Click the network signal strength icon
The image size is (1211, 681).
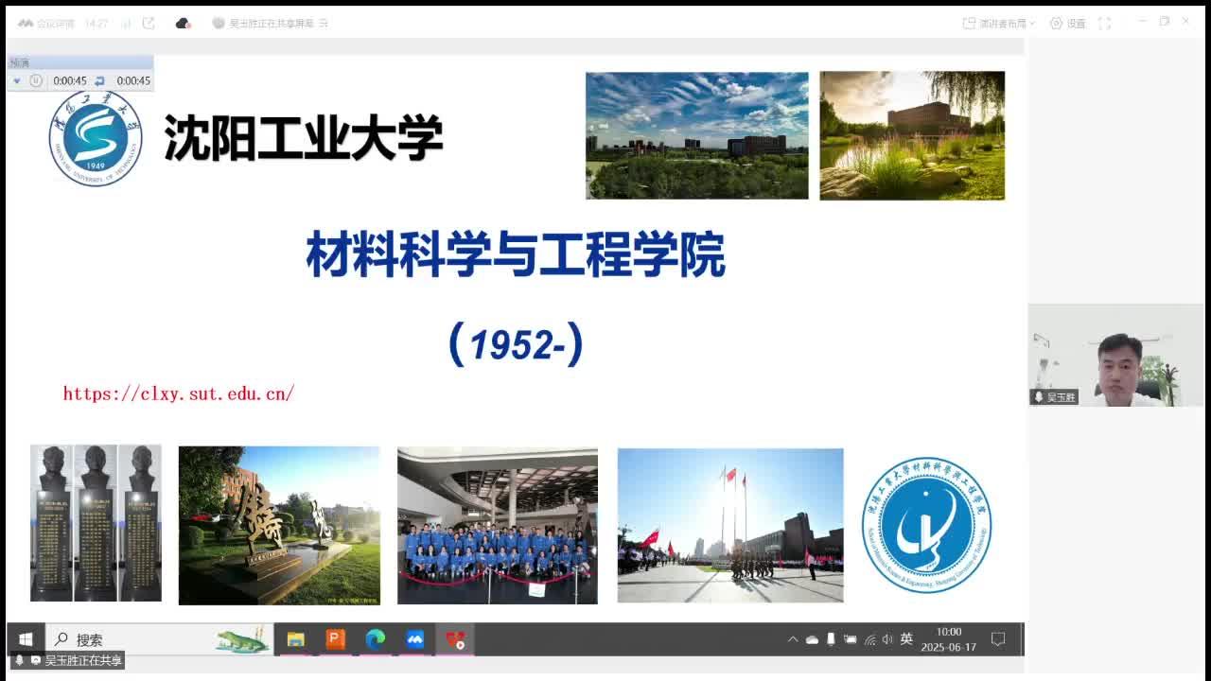(126, 24)
